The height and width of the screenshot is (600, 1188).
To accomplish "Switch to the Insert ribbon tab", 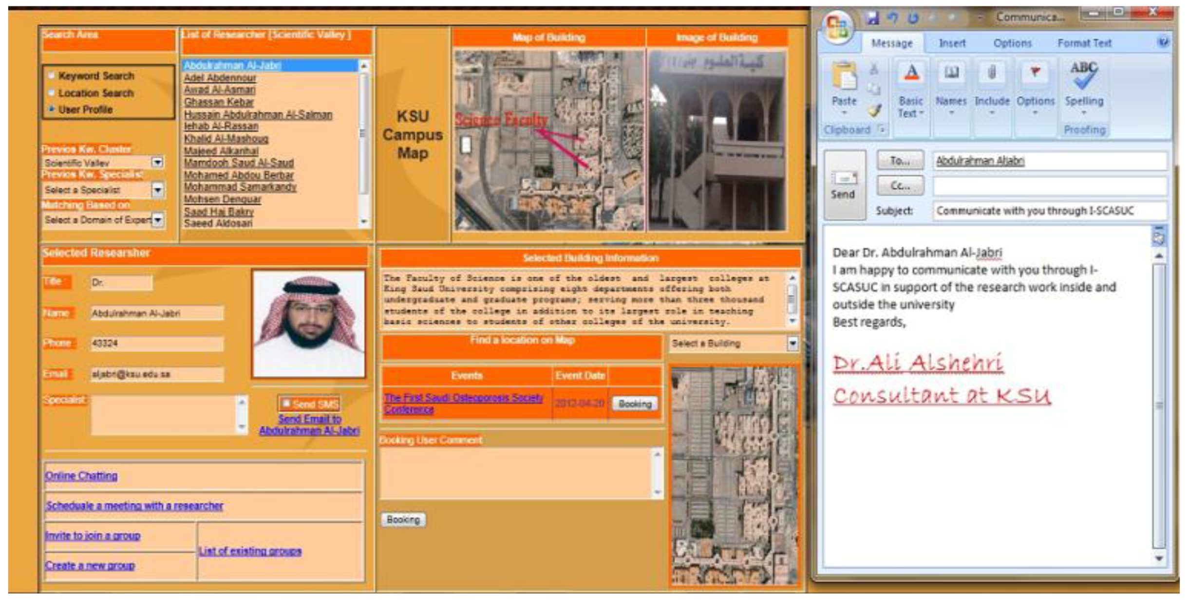I will point(952,43).
